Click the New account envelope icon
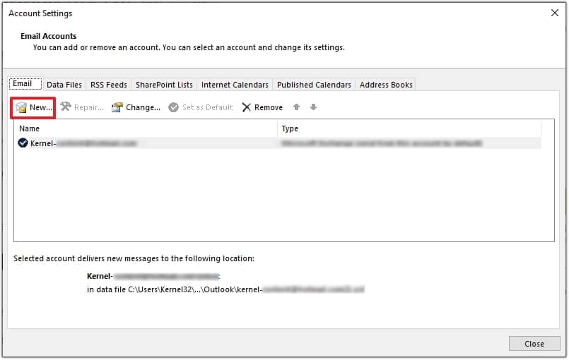This screenshot has height=360, width=569. [21, 107]
